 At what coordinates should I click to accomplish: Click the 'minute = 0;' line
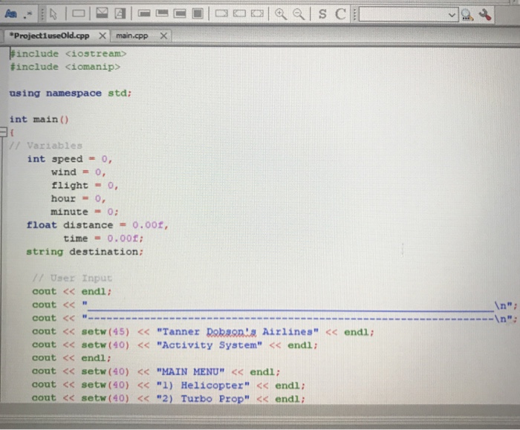point(85,212)
